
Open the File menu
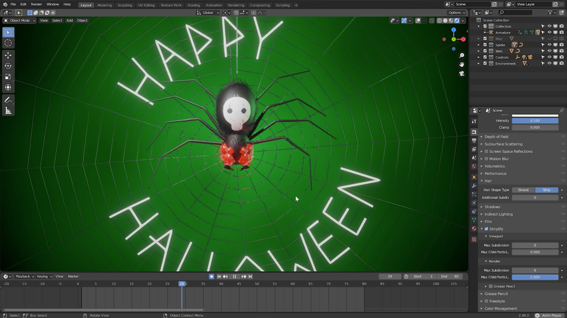pyautogui.click(x=13, y=4)
